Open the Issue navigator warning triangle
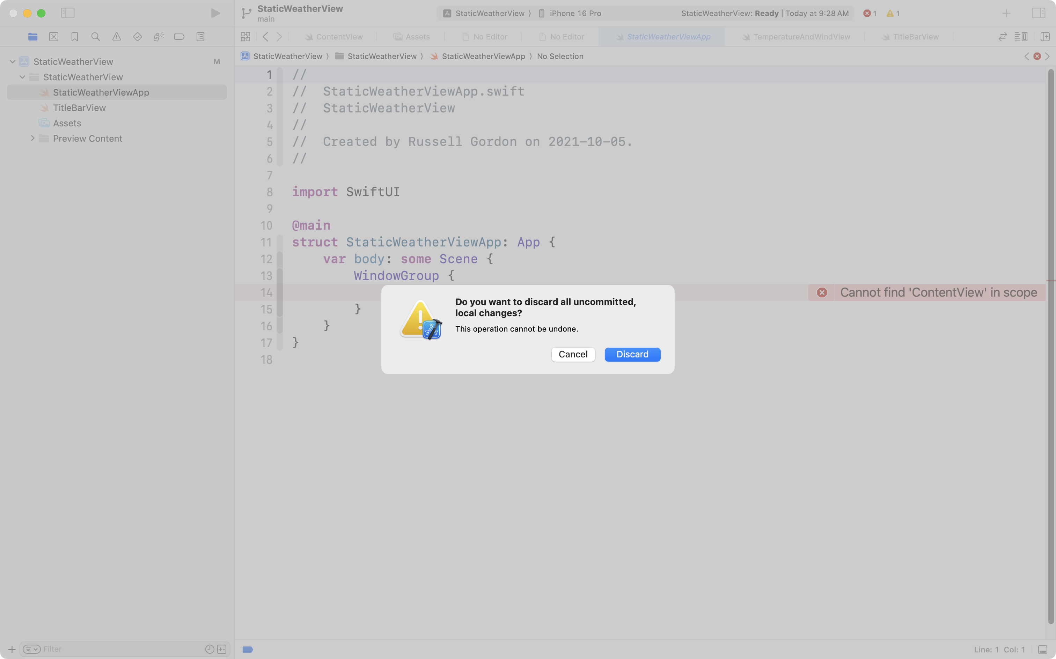This screenshot has width=1056, height=659. point(116,37)
